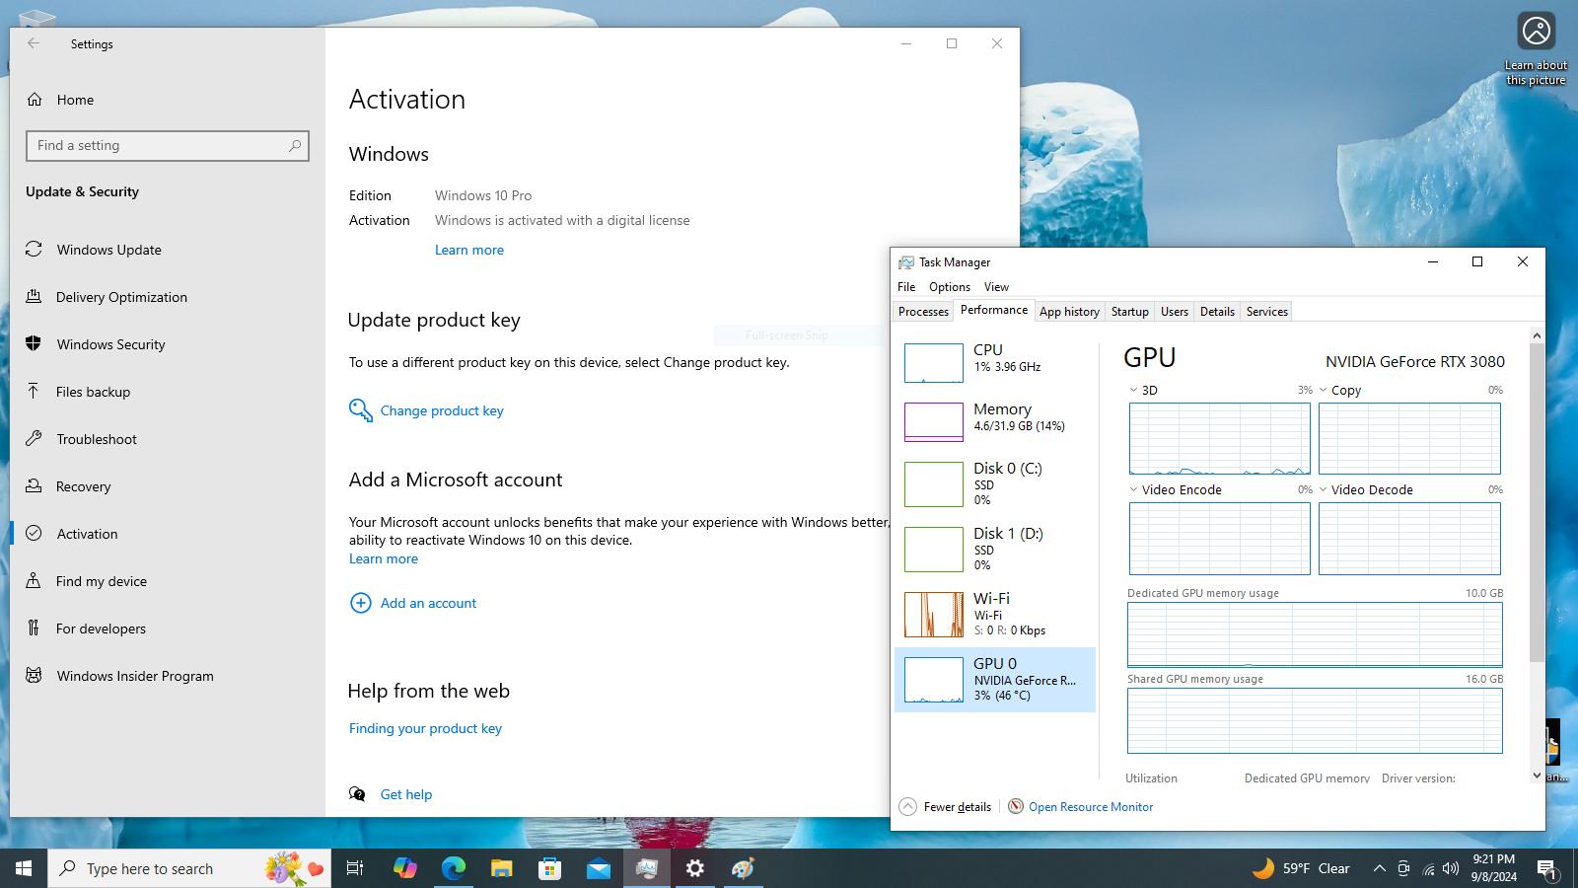The height and width of the screenshot is (888, 1578).
Task: Open the Video Encode graph dropdown
Action: (x=1134, y=490)
